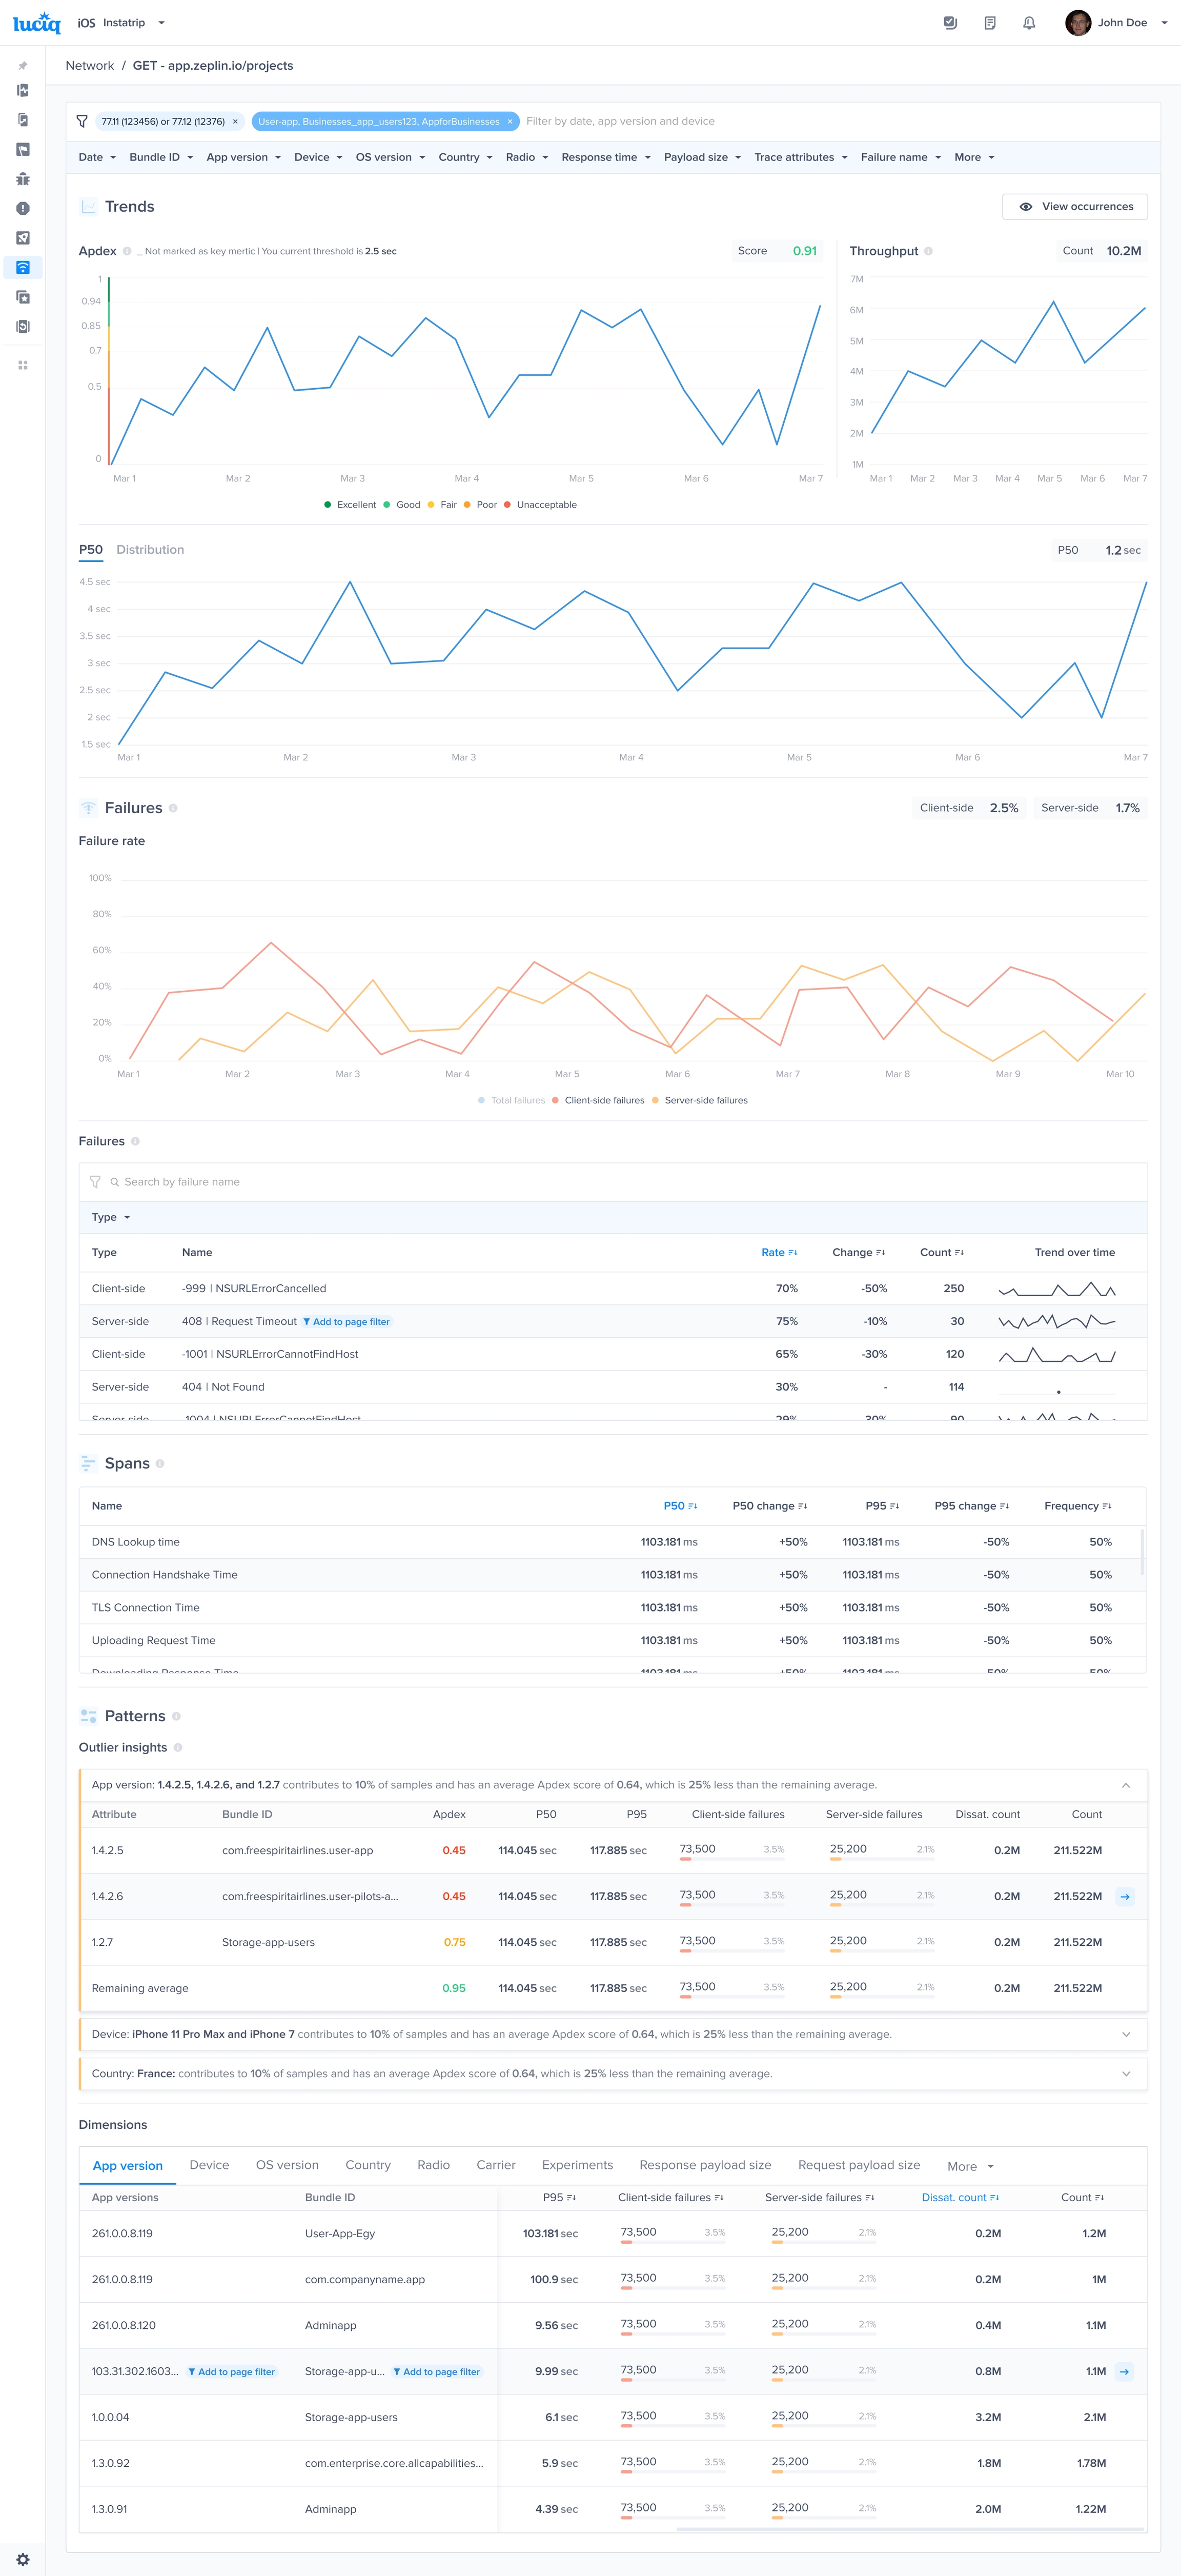Screen dimensions: 1181x2576
Task: Open the notifications bell icon
Action: [1028, 23]
